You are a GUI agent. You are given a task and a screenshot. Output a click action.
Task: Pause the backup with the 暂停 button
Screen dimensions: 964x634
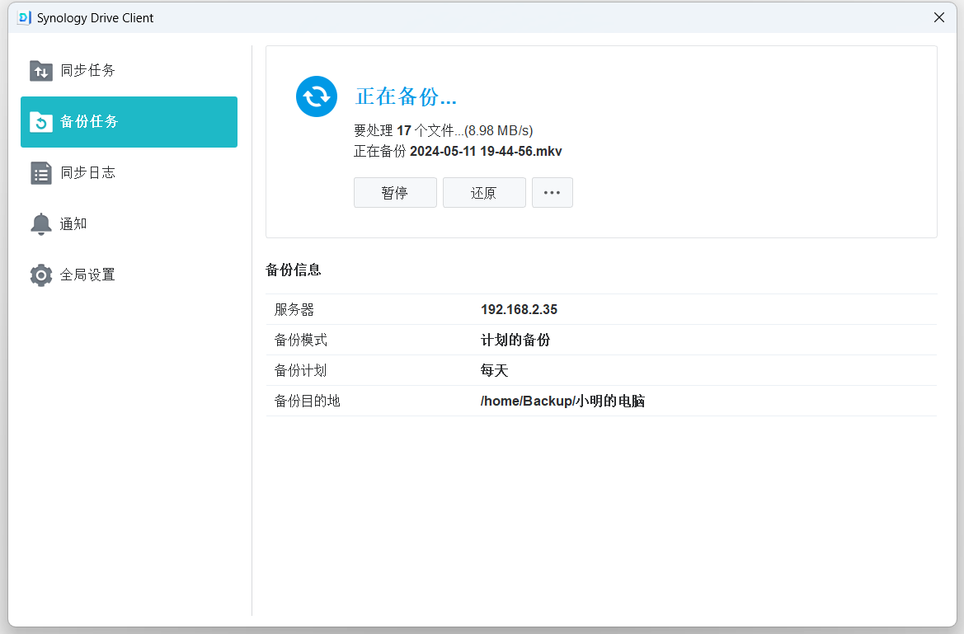pyautogui.click(x=395, y=193)
